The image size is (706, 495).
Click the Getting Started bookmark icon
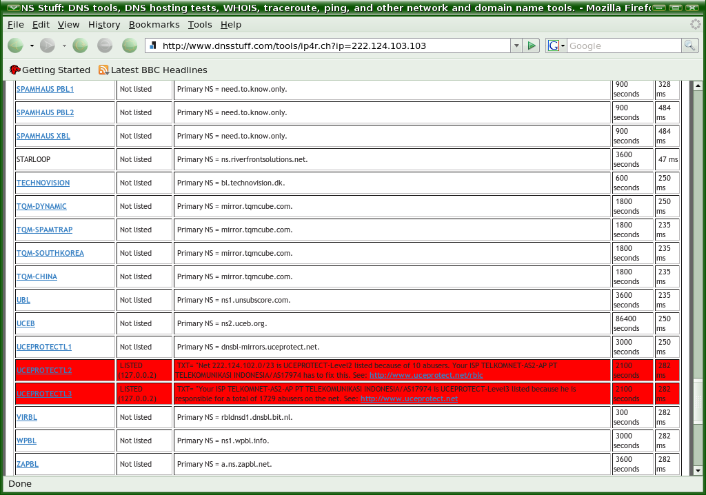tap(15, 70)
